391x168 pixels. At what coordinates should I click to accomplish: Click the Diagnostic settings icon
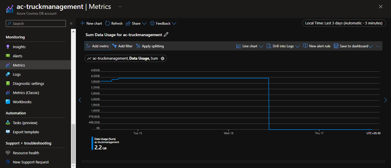click(8, 83)
